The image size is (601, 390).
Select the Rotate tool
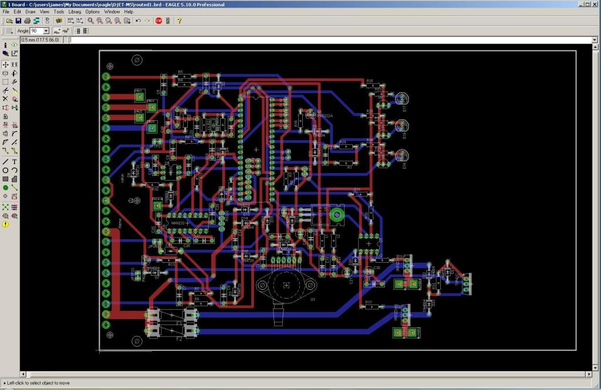coord(14,73)
